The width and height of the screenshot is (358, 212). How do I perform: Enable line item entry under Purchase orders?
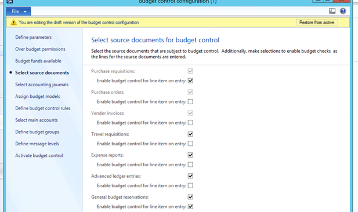point(190,102)
